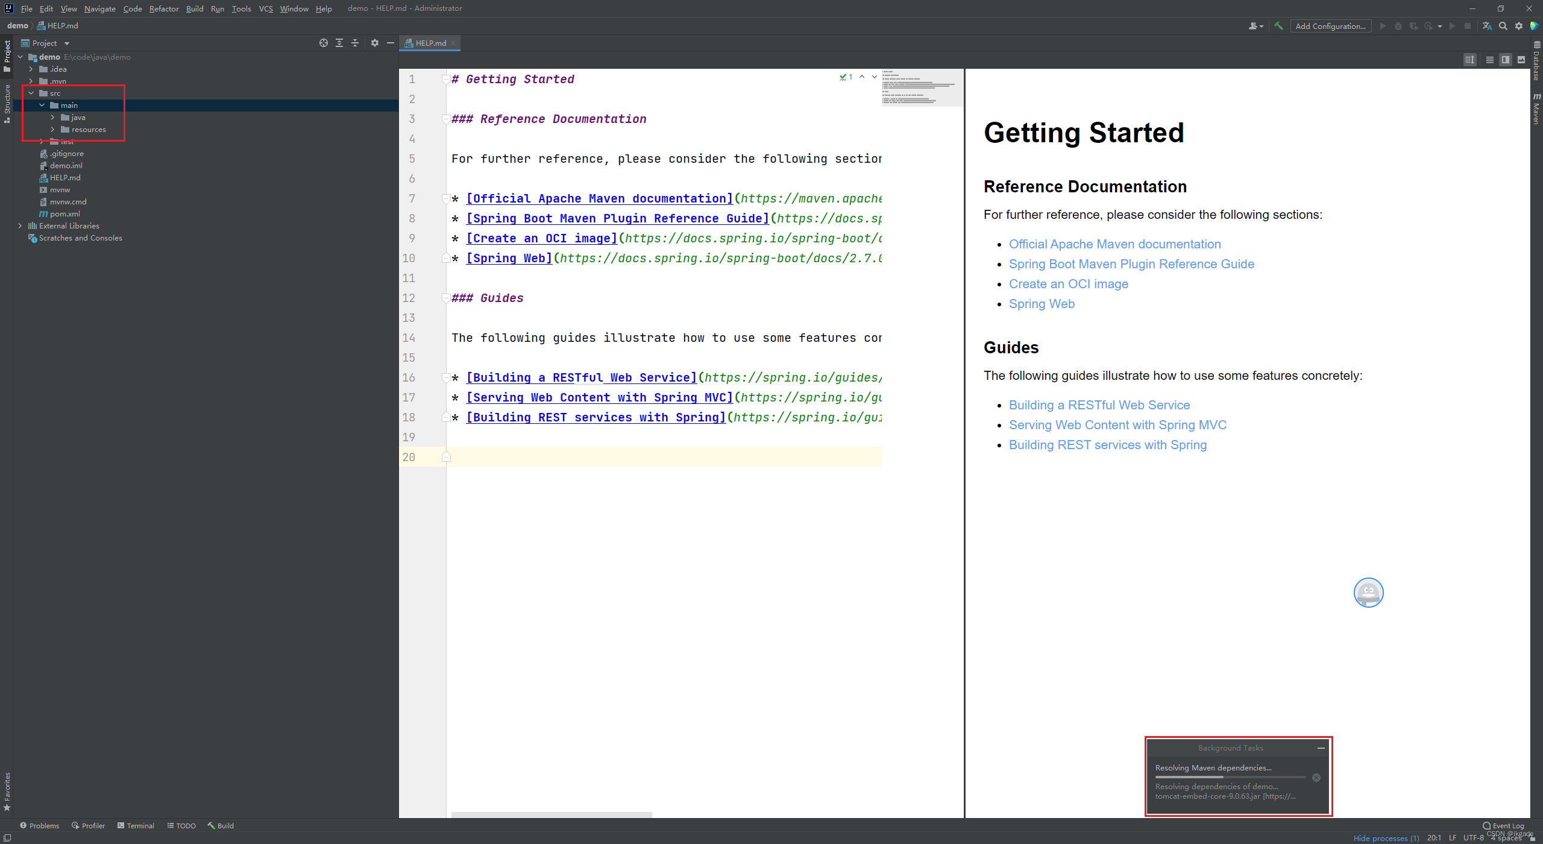Click Building a RESTful Web Service link
Screen dimensions: 1543x844
click(x=1098, y=405)
